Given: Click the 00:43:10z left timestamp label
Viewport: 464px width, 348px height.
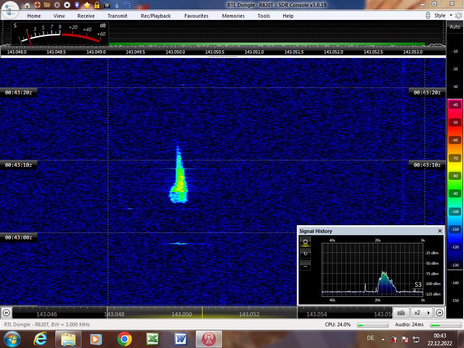Looking at the screenshot, I should [x=18, y=165].
